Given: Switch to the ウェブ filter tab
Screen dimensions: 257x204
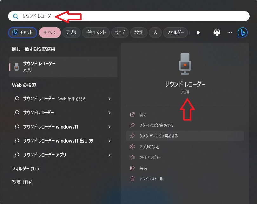Looking at the screenshot, I should click(120, 32).
